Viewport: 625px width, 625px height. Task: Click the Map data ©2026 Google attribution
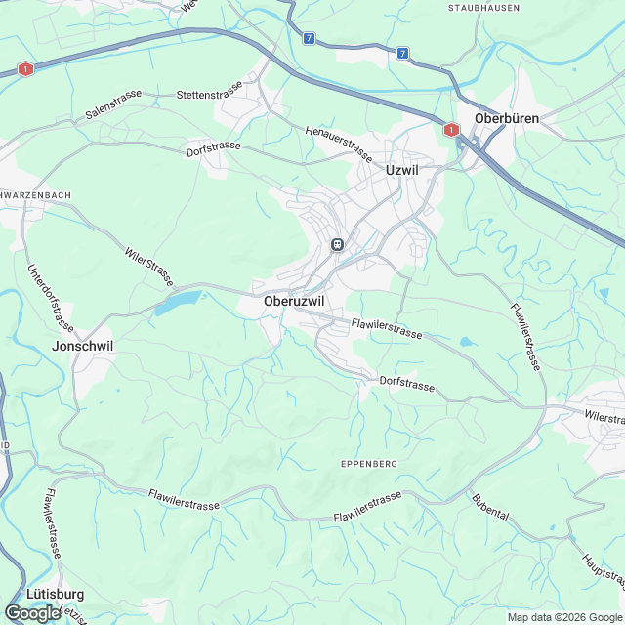point(565,617)
